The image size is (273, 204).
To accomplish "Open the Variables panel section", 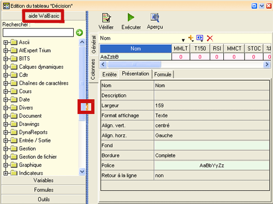I will [x=44, y=181].
